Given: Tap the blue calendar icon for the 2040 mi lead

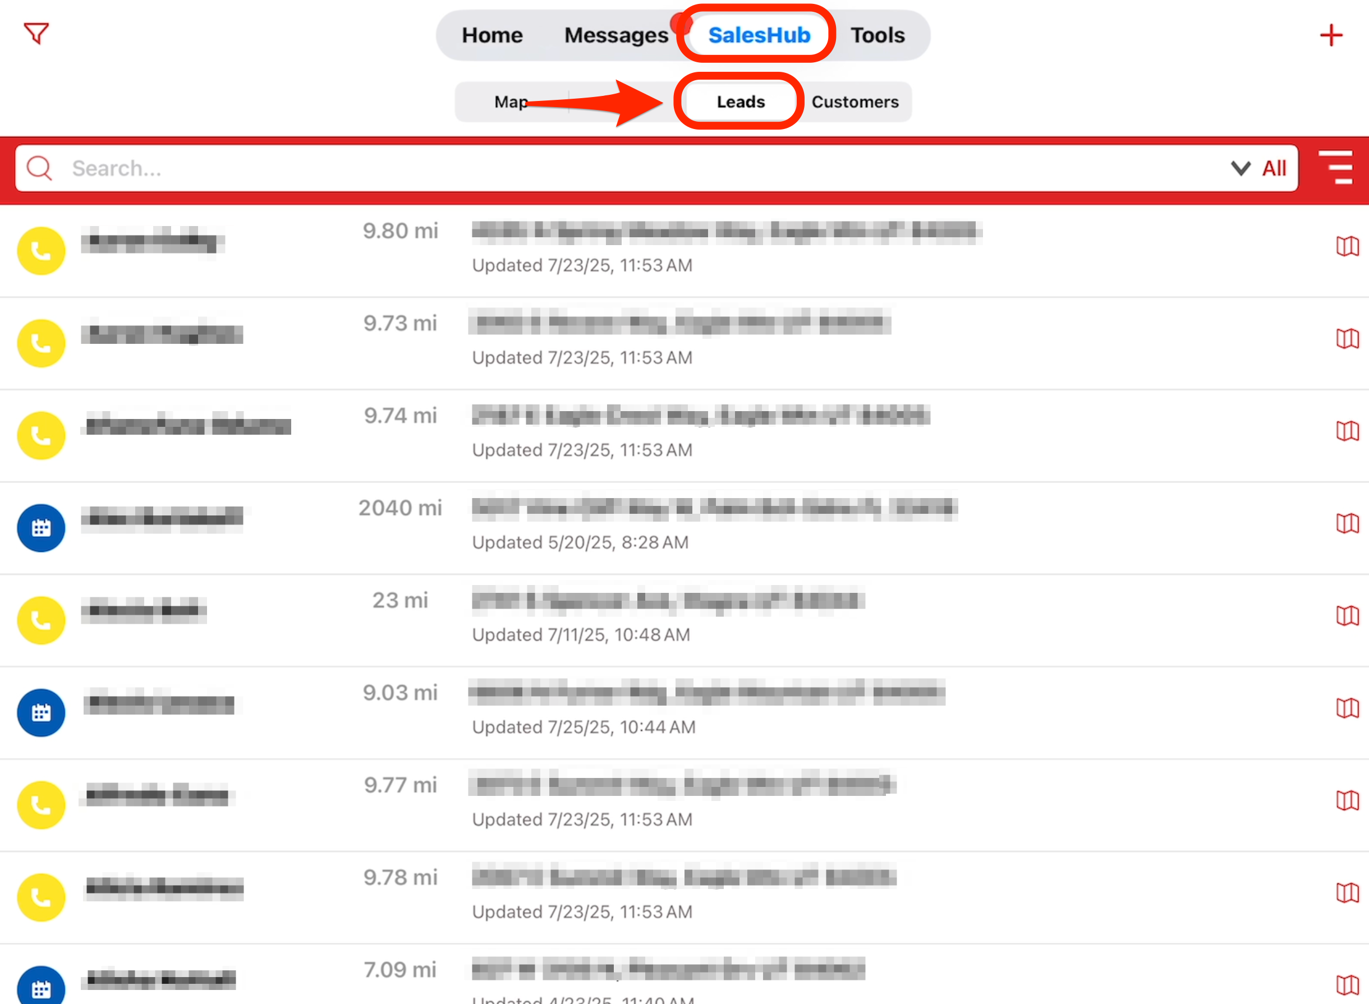Looking at the screenshot, I should pos(42,528).
